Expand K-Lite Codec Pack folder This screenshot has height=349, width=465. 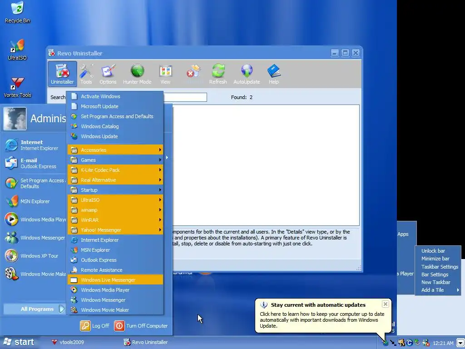[x=115, y=170]
